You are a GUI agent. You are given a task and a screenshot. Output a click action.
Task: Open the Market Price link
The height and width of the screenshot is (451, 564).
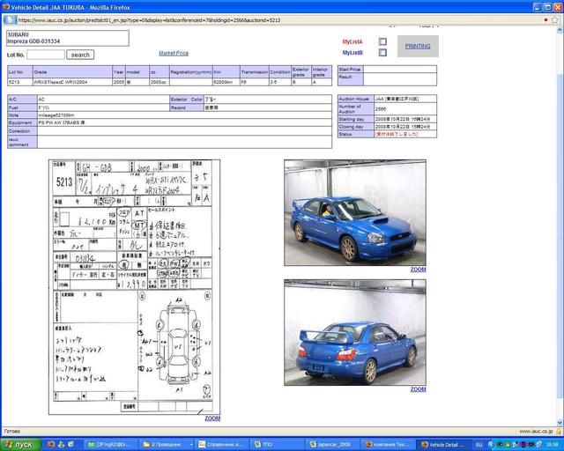click(174, 53)
